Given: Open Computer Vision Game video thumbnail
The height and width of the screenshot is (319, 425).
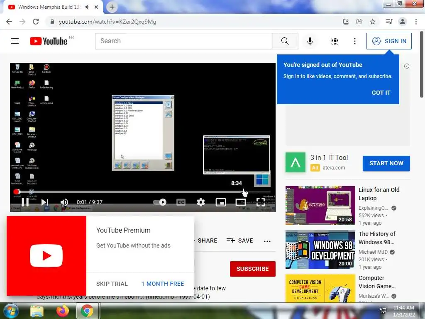Looking at the screenshot, I should tap(320, 288).
